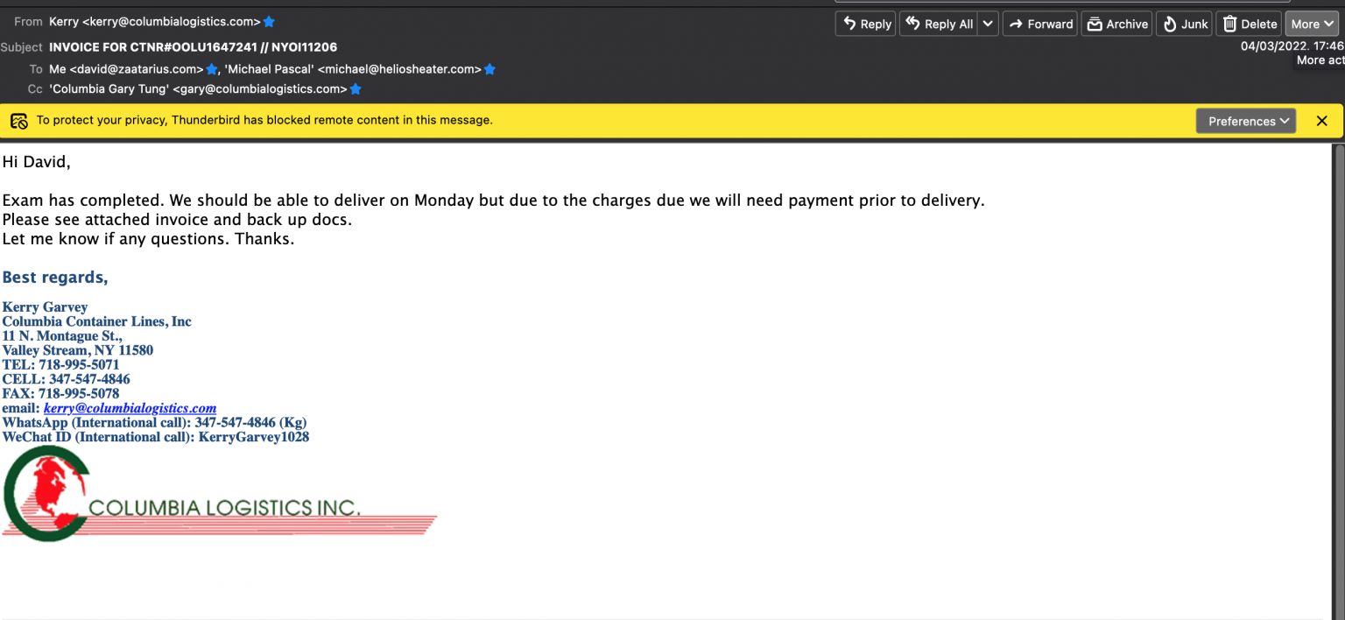The height and width of the screenshot is (620, 1345).
Task: Dismiss the blocked remote content bar
Action: pos(1322,121)
